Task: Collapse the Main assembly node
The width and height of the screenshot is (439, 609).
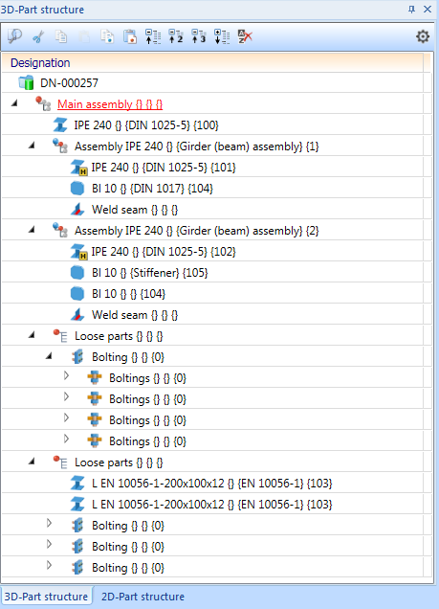Action: tap(14, 103)
